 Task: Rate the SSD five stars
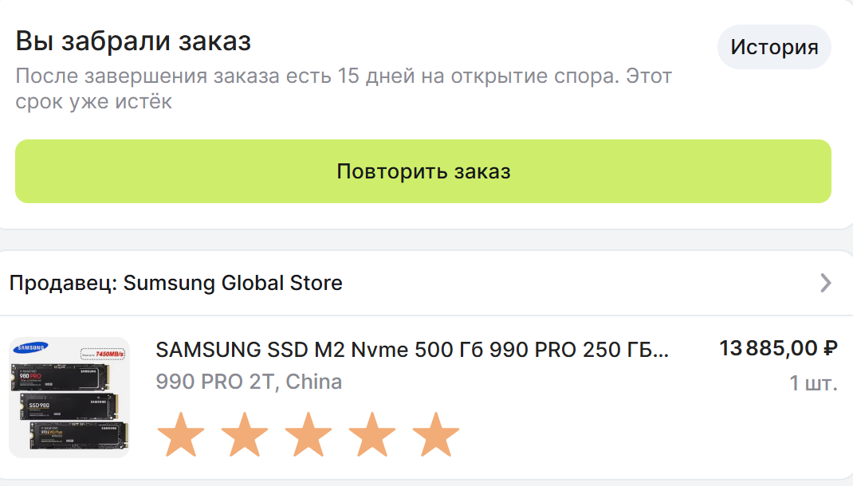pos(436,434)
